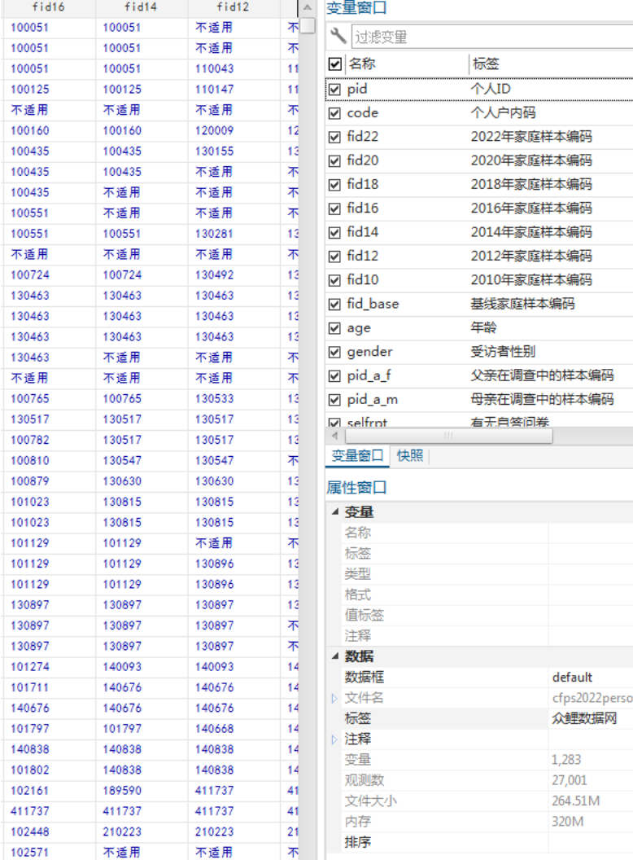Select the label 2022年家庭样本编码
633x860 pixels.
(x=531, y=137)
